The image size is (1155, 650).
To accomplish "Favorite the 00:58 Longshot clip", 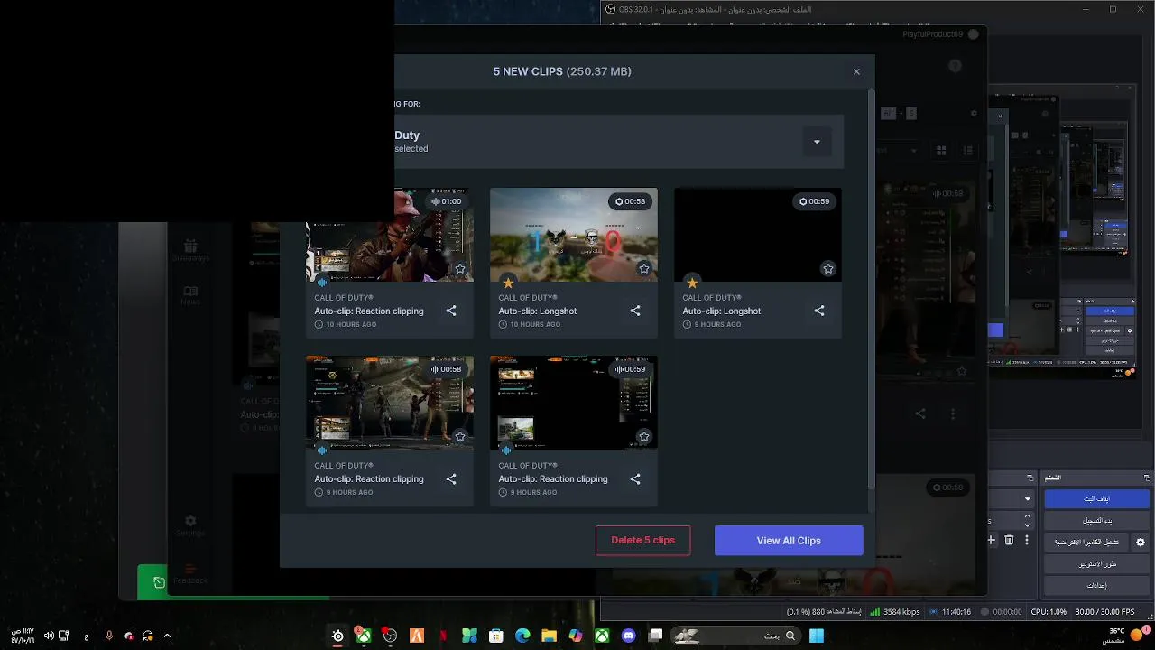I will tap(644, 268).
